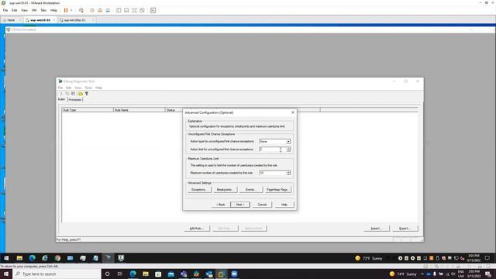This screenshot has width=496, height=279.
Task: Click the Export button in Debug Diagnostic Tool
Action: pos(405,229)
